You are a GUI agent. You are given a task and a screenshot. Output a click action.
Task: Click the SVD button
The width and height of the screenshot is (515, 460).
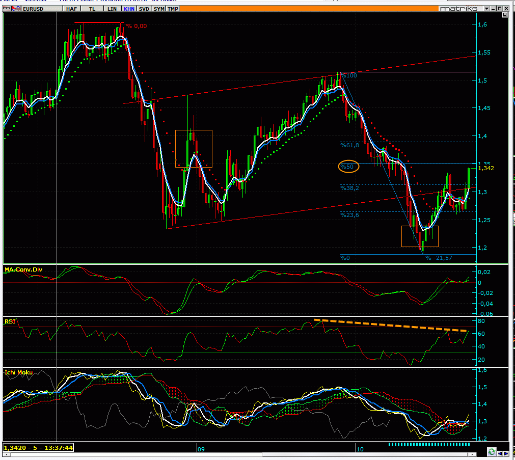[145, 9]
